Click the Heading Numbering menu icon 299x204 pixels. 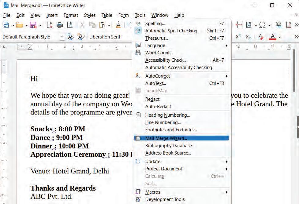pyautogui.click(x=138, y=115)
